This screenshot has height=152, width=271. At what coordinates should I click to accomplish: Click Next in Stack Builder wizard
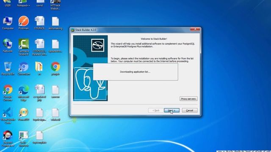(171, 110)
